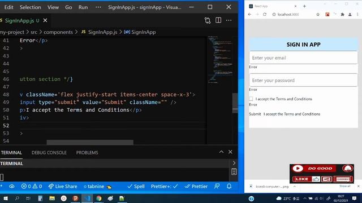Click the vertical scrollbar thumb in editor
The width and height of the screenshot is (362, 203).
pos(235,103)
